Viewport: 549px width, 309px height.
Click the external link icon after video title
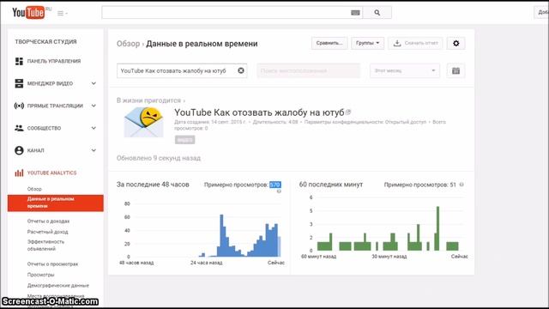point(348,112)
